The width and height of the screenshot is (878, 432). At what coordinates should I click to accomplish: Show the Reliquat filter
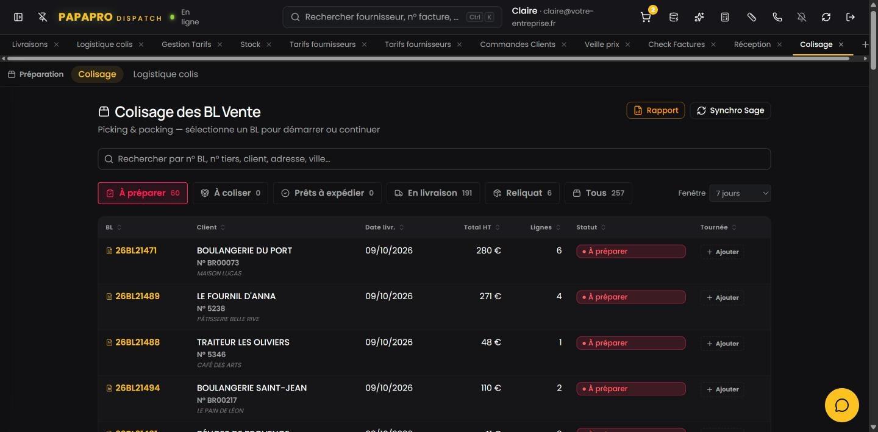click(522, 193)
